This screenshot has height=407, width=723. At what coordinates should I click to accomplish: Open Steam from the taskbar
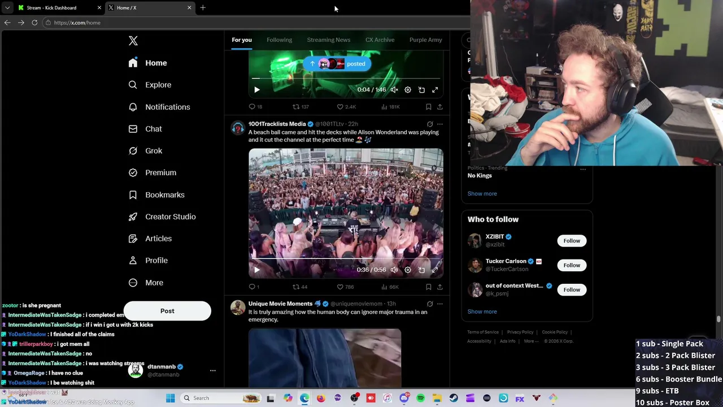click(x=454, y=398)
